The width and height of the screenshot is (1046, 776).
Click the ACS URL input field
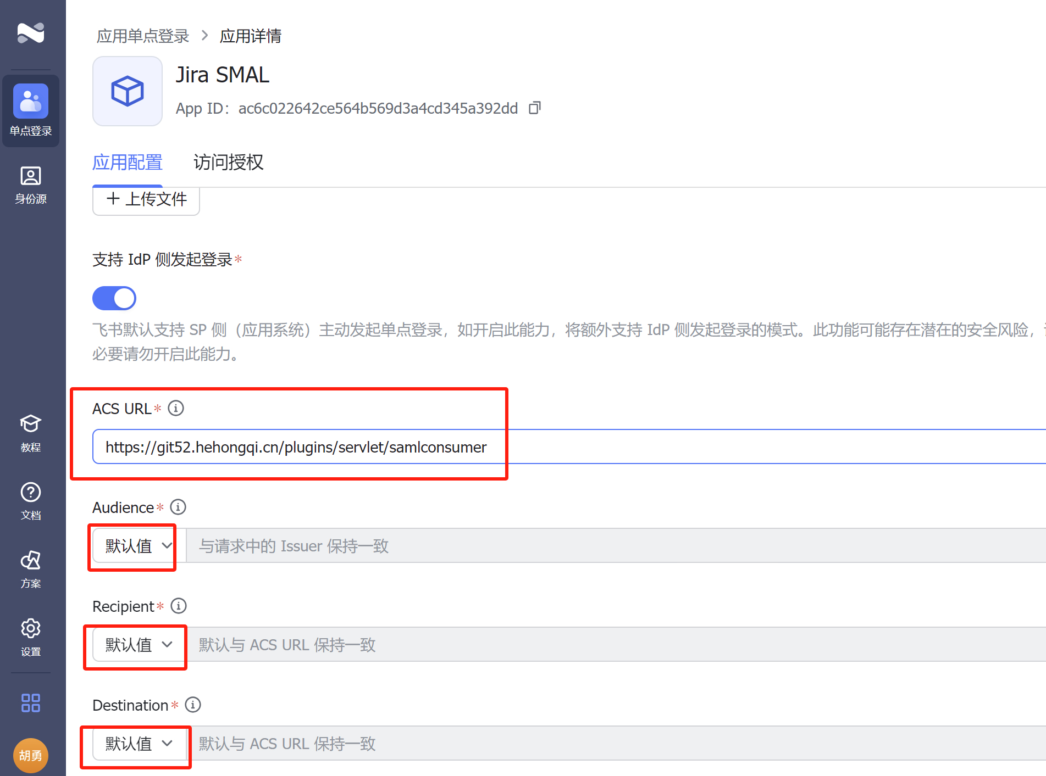tap(550, 447)
